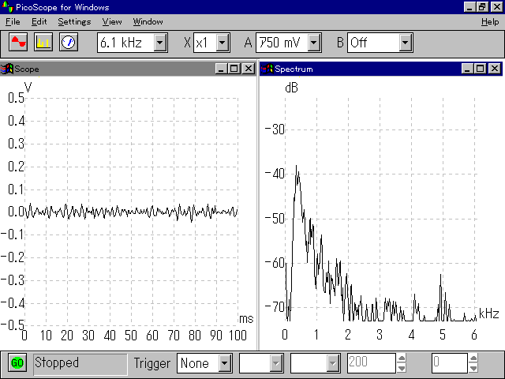Click the Trigger label

pyautogui.click(x=152, y=363)
